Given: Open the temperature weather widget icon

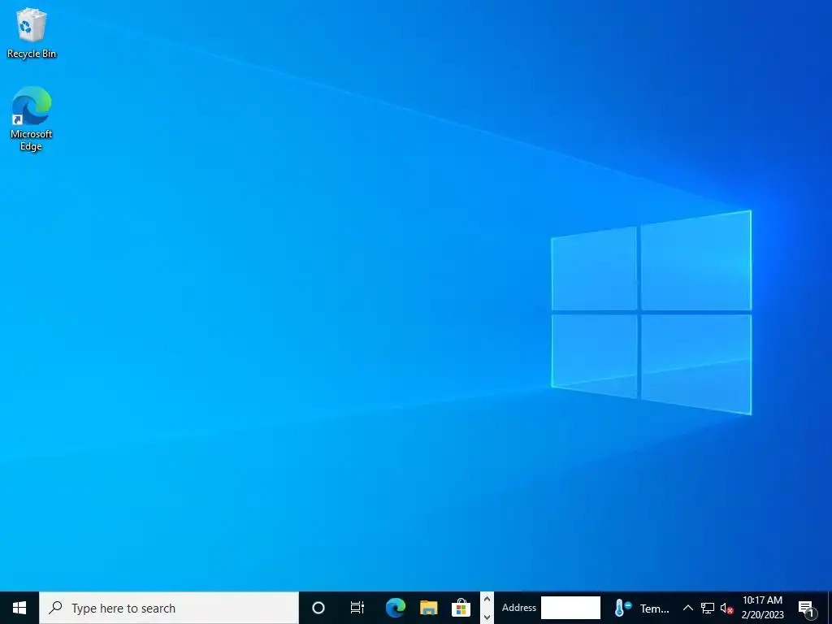Looking at the screenshot, I should pyautogui.click(x=623, y=608).
